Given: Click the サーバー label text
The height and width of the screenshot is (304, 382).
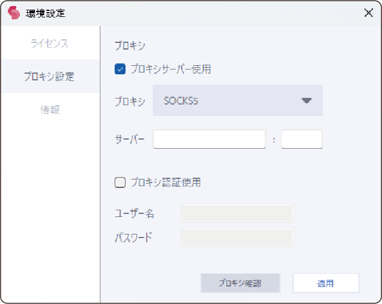Looking at the screenshot, I should click(x=130, y=139).
